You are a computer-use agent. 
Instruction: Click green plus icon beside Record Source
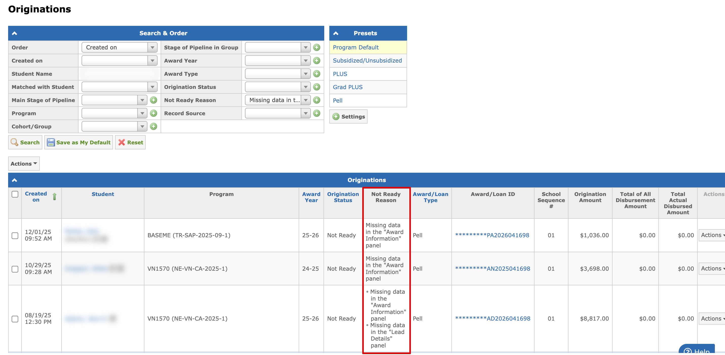[317, 113]
